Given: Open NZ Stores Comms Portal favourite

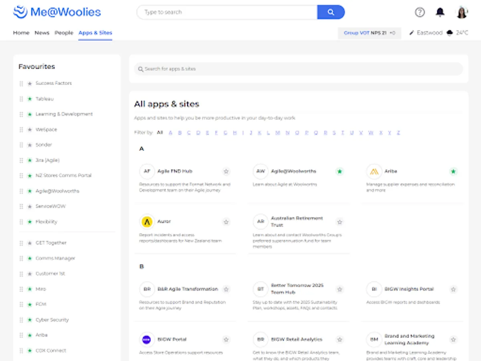Looking at the screenshot, I should click(63, 176).
